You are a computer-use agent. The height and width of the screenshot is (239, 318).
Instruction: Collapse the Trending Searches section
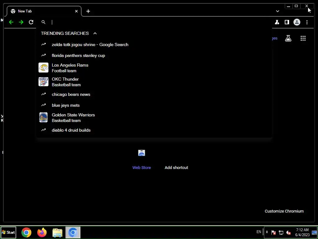point(95,33)
